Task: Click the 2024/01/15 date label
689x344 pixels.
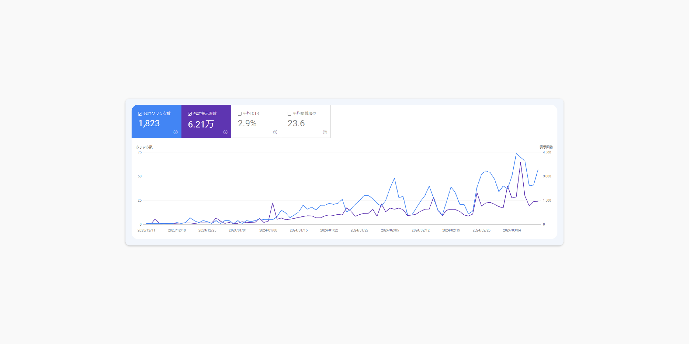Action: click(x=299, y=230)
